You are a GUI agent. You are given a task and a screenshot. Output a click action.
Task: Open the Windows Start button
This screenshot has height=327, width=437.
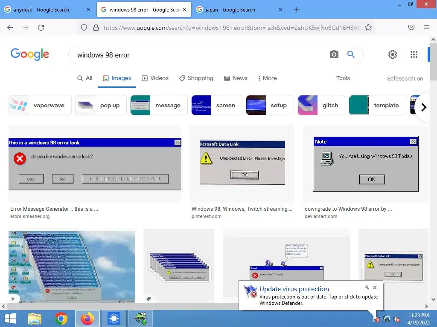10,318
